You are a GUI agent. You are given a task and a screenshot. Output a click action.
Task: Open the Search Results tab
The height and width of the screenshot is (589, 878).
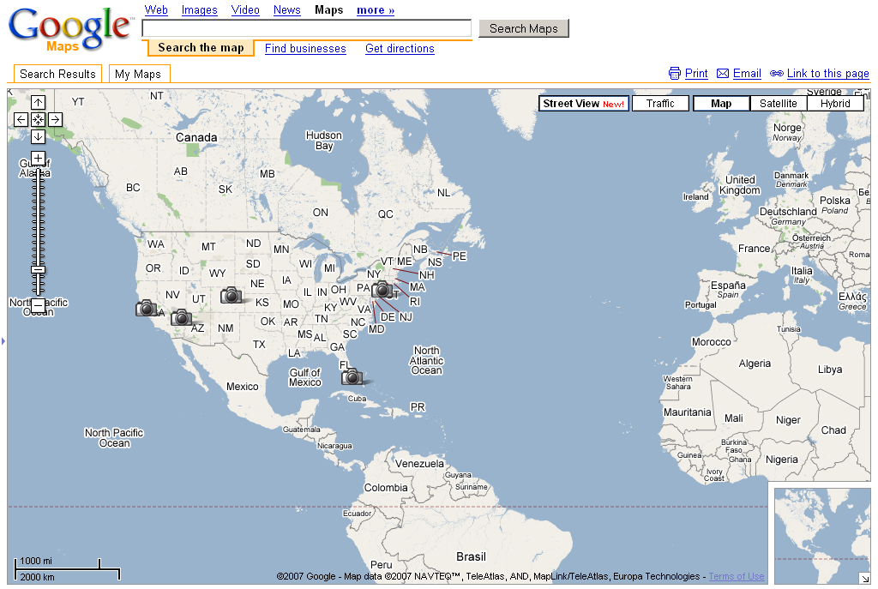click(57, 74)
